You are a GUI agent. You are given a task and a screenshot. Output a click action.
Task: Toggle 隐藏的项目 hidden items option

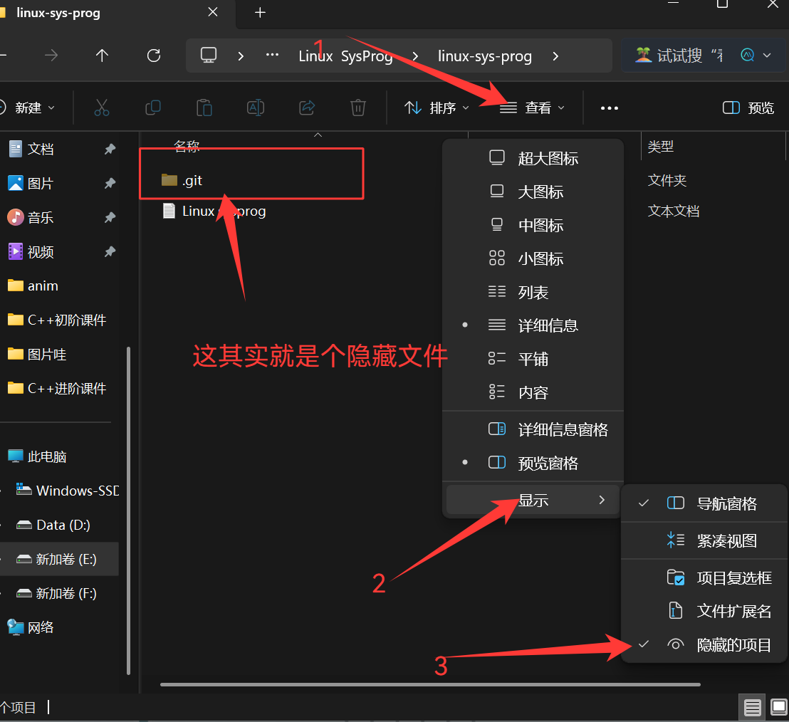click(704, 644)
